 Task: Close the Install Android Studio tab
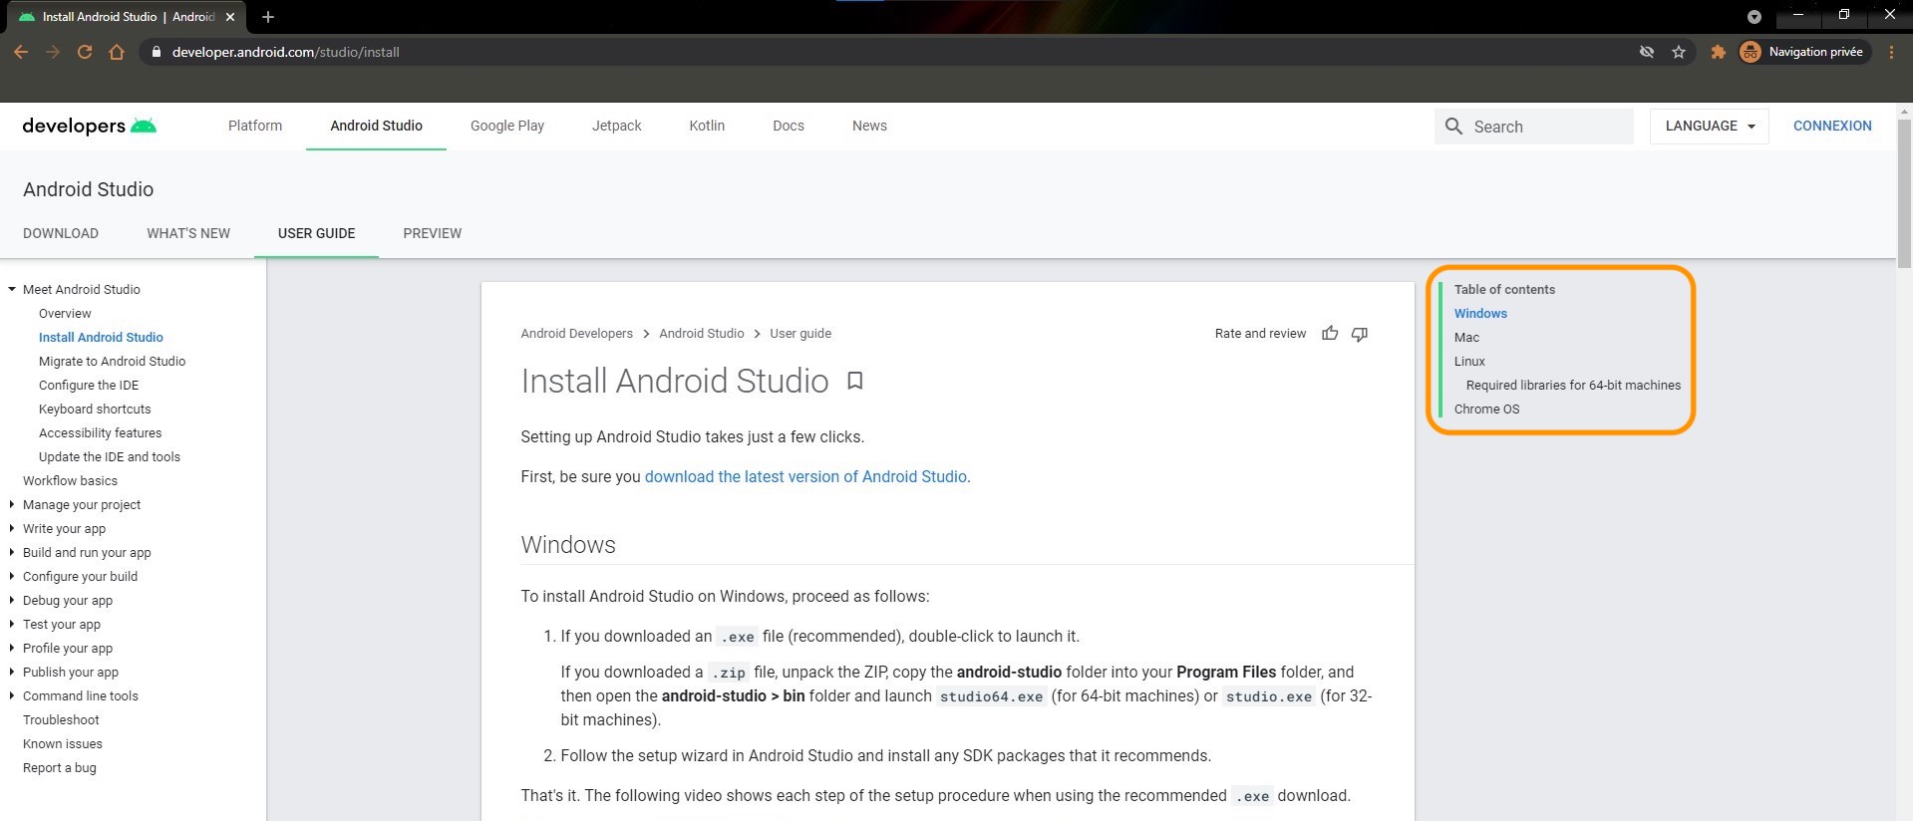tap(230, 17)
